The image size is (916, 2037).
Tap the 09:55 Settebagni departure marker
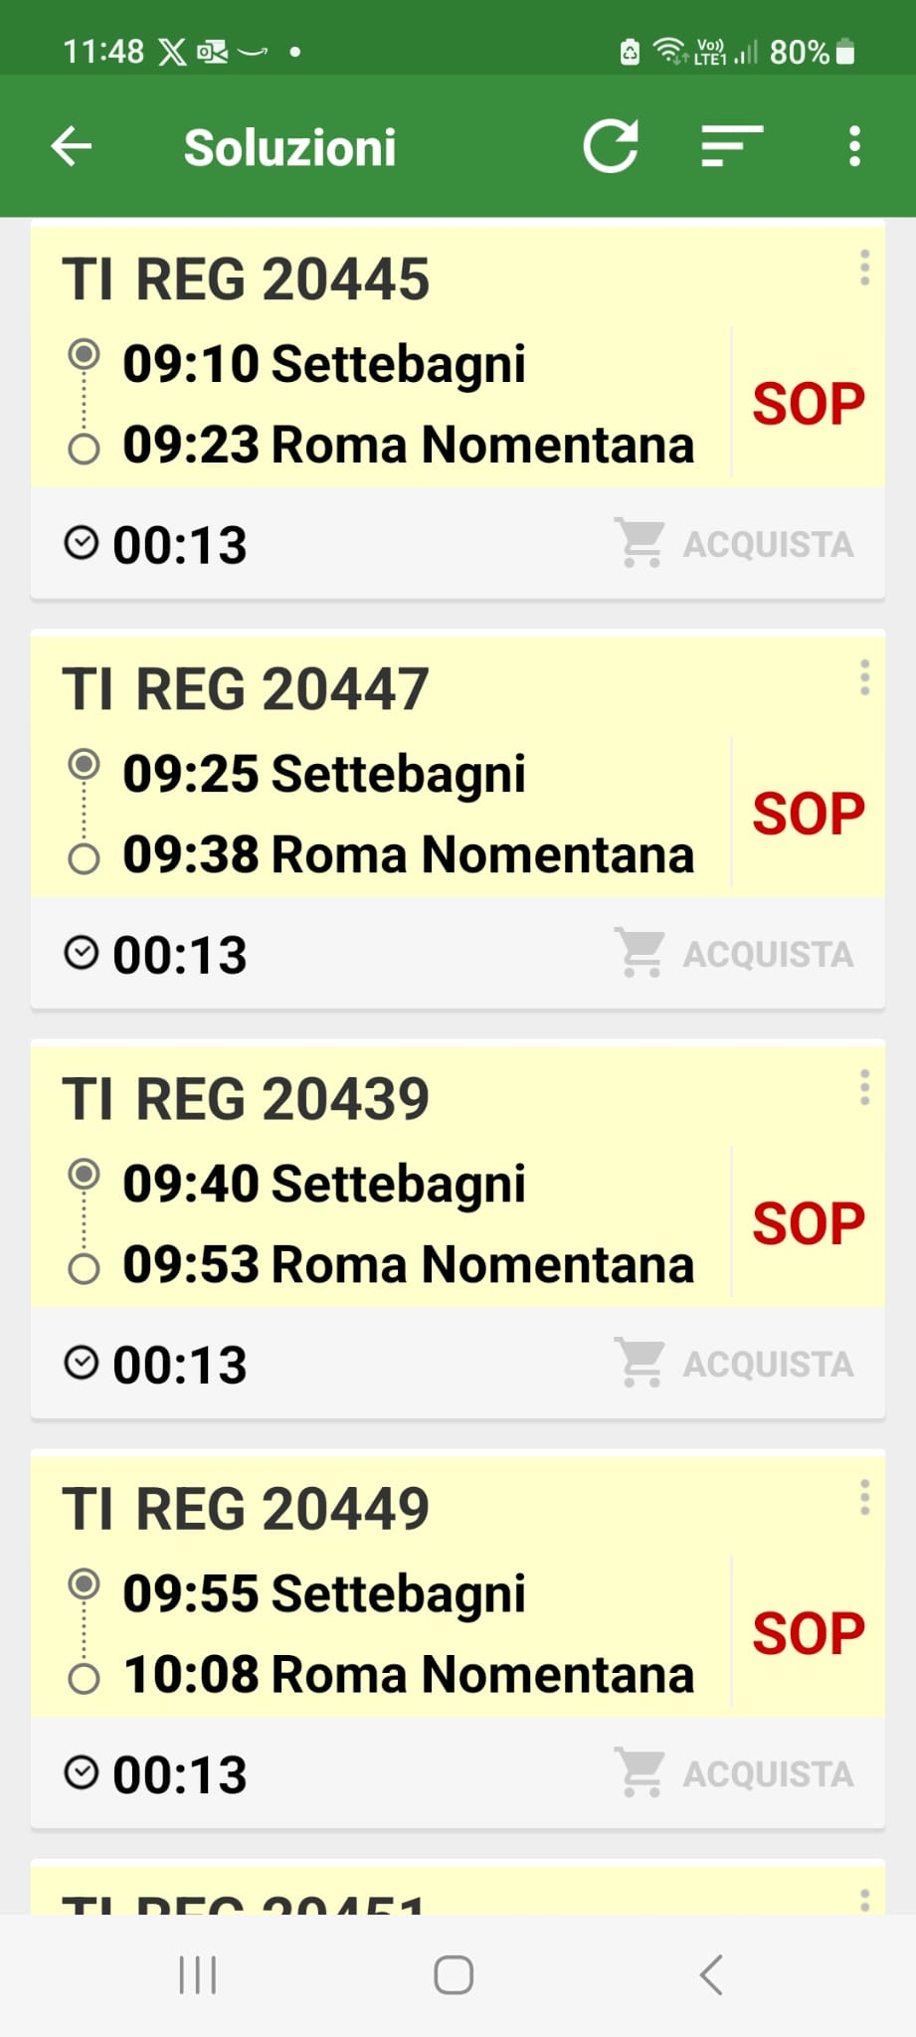tap(84, 1583)
